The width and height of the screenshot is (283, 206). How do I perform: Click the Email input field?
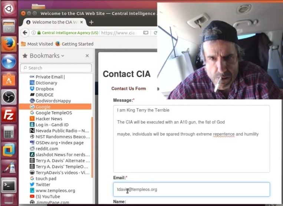click(x=191, y=189)
